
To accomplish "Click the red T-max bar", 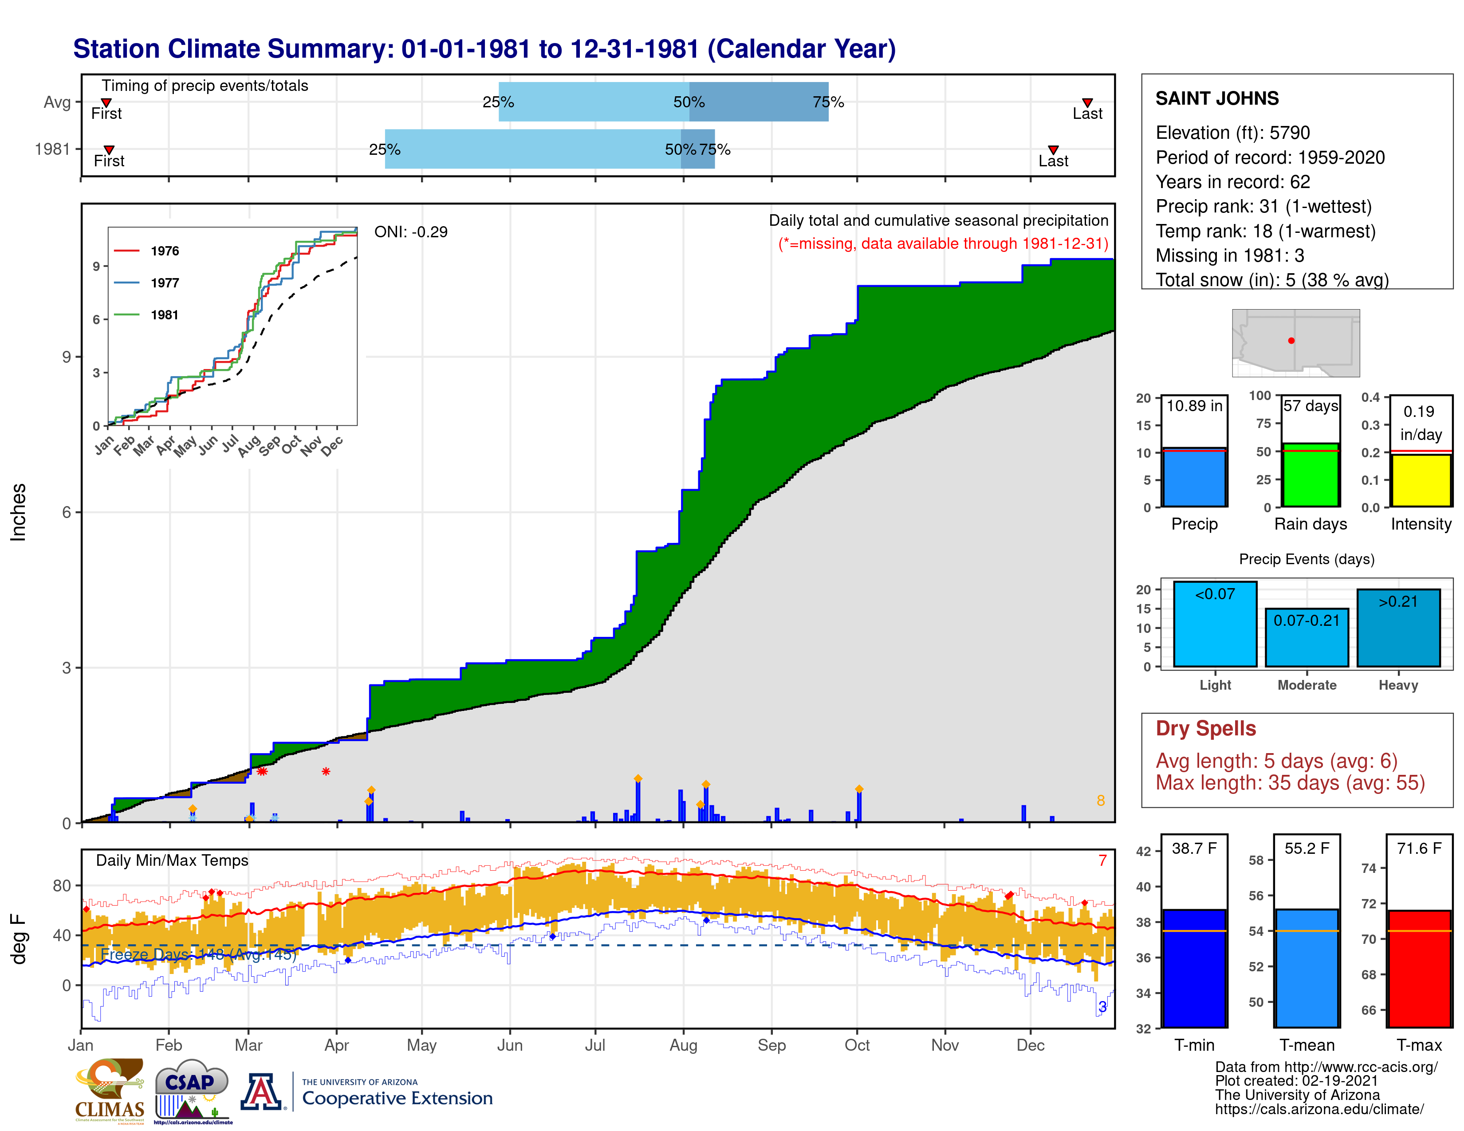I will tap(1419, 969).
